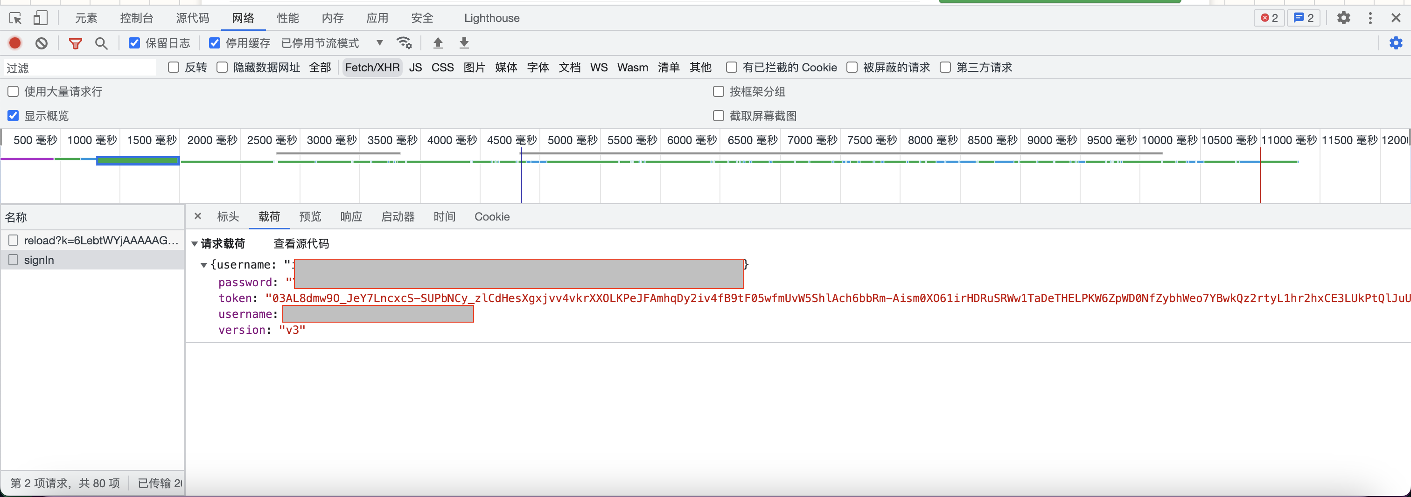
Task: Collapse the username object tree node
Action: click(204, 265)
